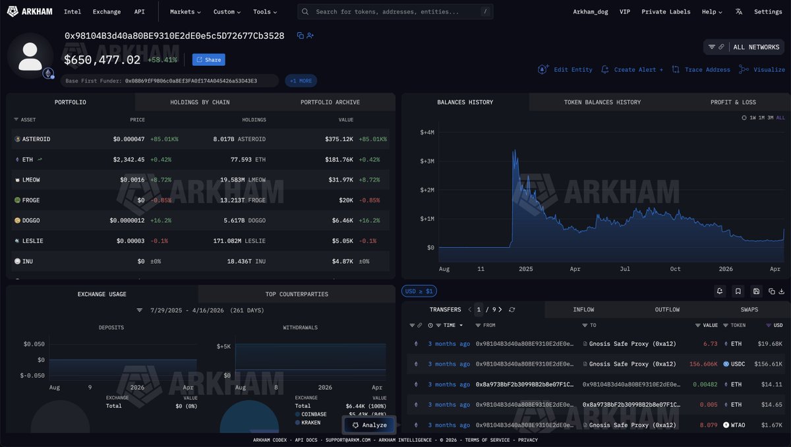The image size is (791, 447).
Task: Click the chart reset circle icon near 1W
Action: [x=744, y=117]
